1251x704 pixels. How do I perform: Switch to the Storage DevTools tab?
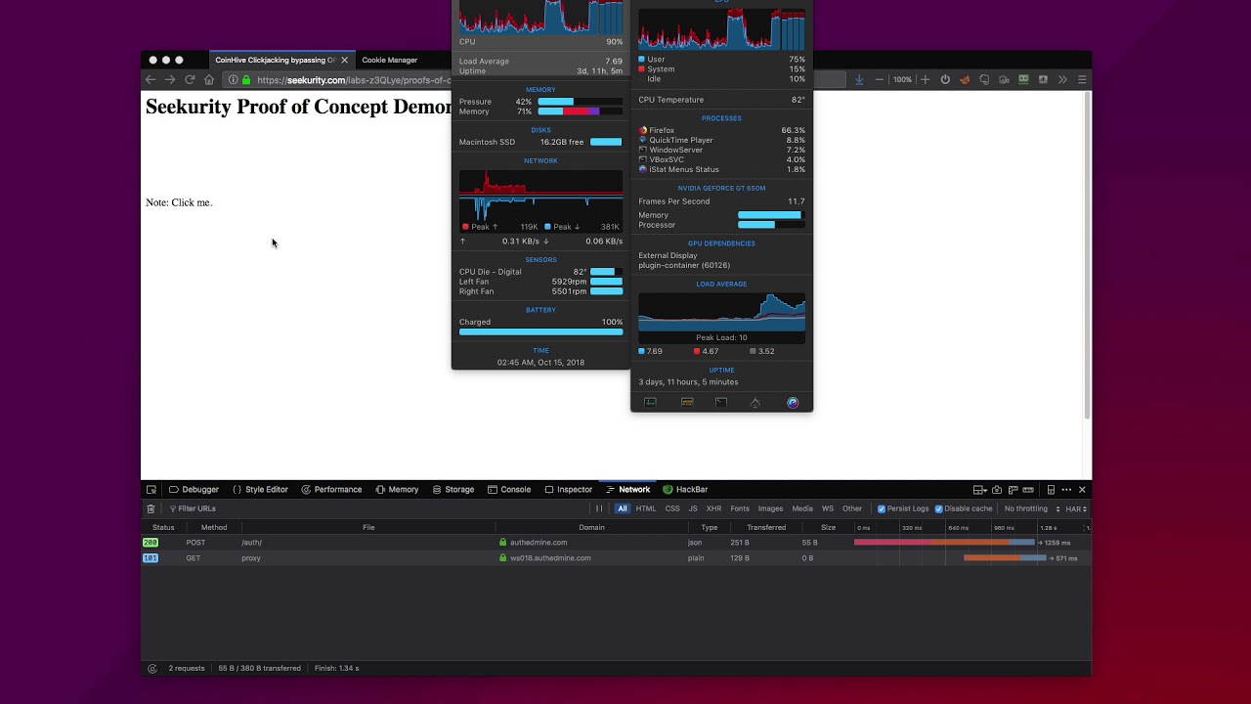click(x=453, y=489)
